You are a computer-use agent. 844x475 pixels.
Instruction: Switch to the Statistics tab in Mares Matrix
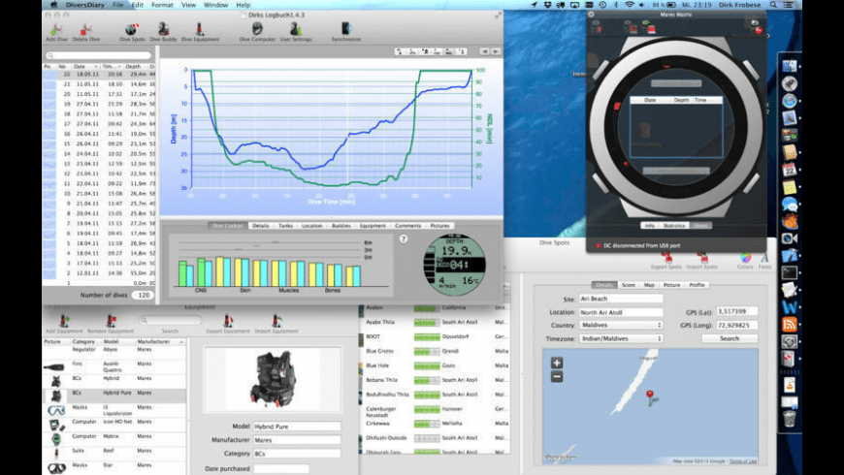(x=675, y=226)
